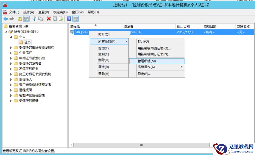This screenshot has width=255, height=155.
Task: Expand the 第三方根证书颁发机构 node
Action: click(x=11, y=74)
